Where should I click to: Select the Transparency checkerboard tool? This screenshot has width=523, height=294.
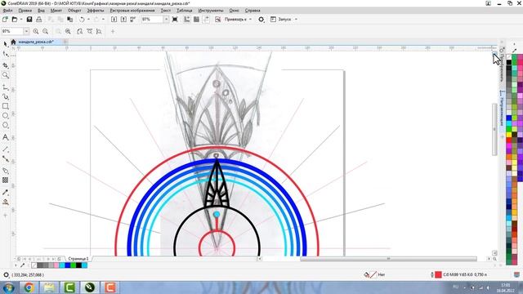pyautogui.click(x=6, y=180)
